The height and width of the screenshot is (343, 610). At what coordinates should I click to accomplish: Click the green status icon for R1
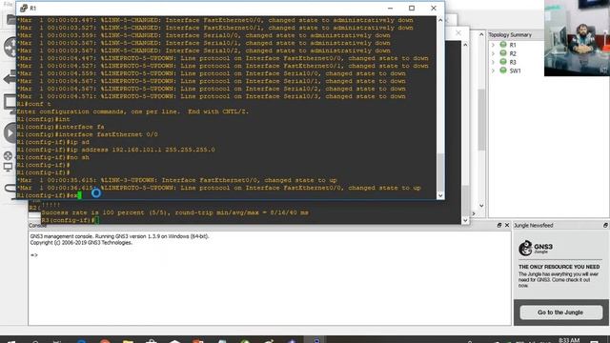click(x=503, y=45)
